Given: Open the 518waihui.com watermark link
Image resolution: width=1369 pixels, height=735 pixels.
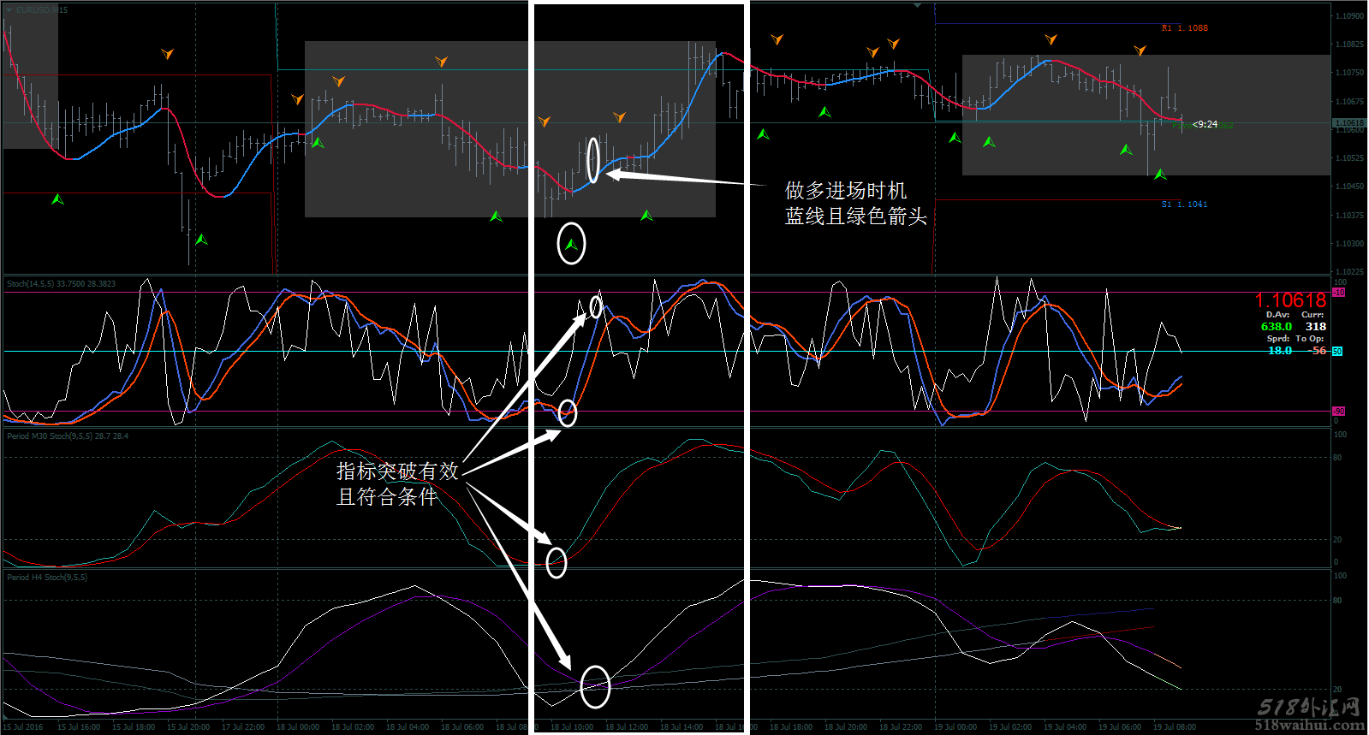Looking at the screenshot, I should point(1309,725).
